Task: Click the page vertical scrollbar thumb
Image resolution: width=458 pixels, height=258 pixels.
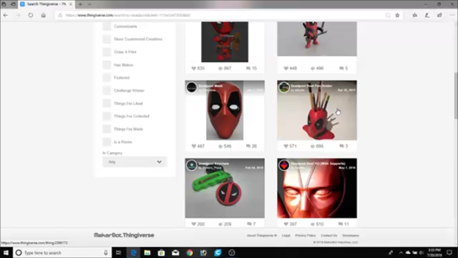Action: pyautogui.click(x=455, y=95)
